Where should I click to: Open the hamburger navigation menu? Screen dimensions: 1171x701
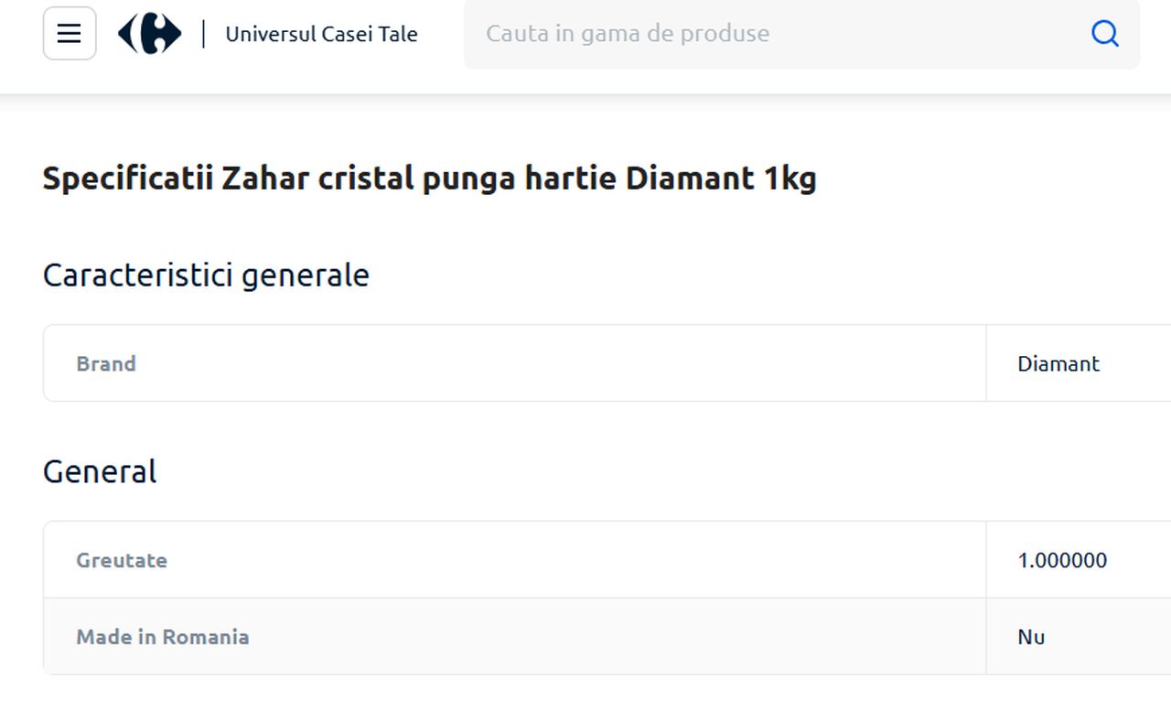(x=69, y=33)
